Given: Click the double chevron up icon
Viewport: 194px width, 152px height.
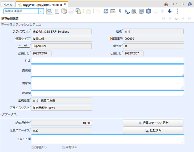Looking at the screenshot, I should click(183, 4).
